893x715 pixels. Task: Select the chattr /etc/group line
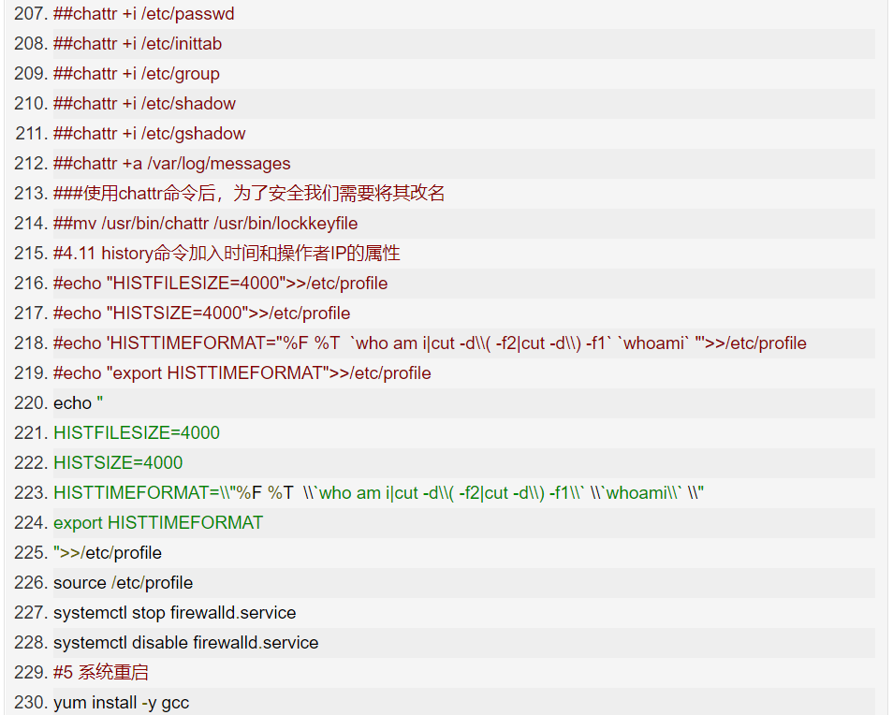[x=136, y=74]
